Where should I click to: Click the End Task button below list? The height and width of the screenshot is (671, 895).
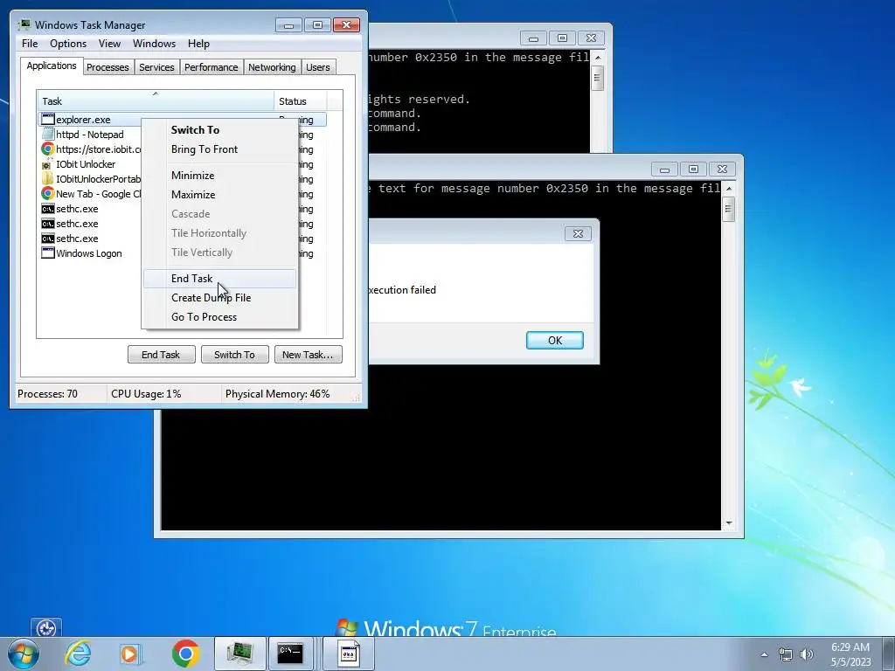point(161,355)
